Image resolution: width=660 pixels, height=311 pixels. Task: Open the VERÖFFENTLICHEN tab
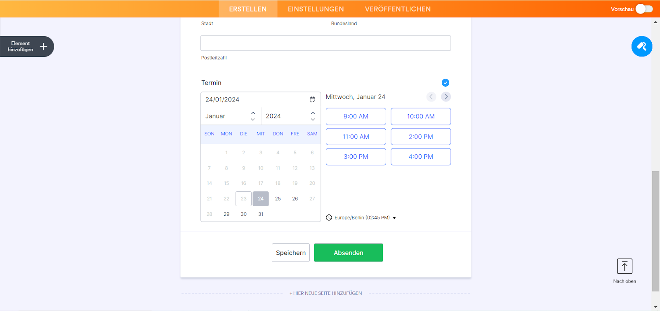[x=398, y=9]
